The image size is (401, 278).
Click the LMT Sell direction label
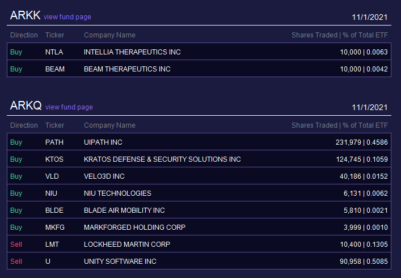[16, 244]
